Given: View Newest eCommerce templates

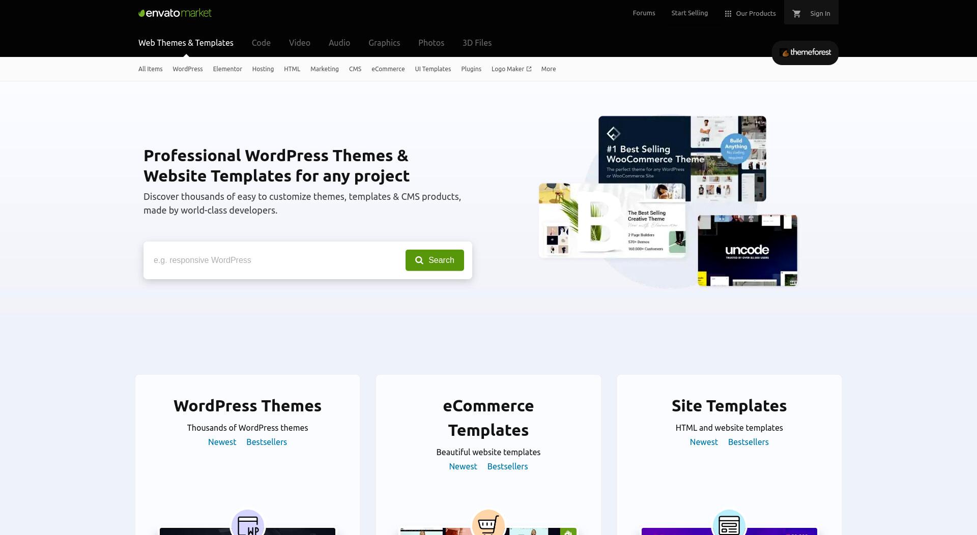Looking at the screenshot, I should click(x=463, y=466).
